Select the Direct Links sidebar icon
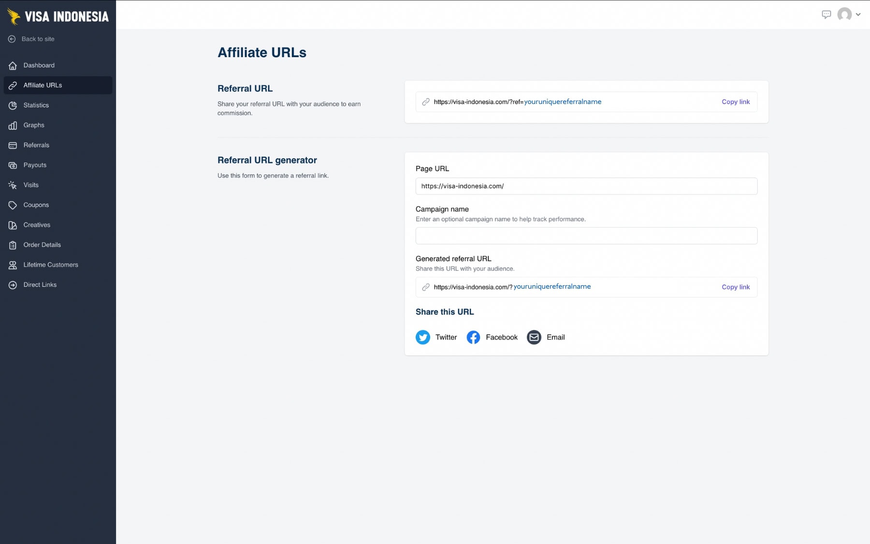Viewport: 870px width, 544px height. [x=13, y=284]
